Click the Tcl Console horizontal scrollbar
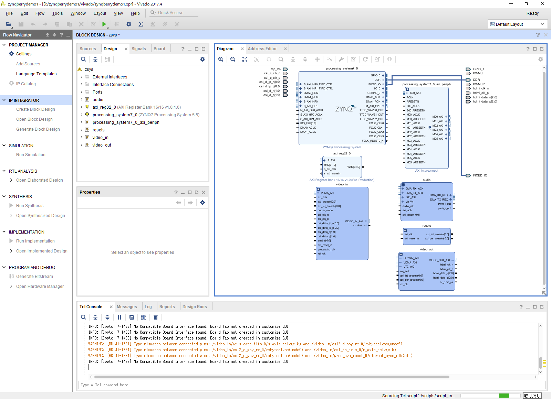The height and width of the screenshot is (399, 551). point(272,377)
